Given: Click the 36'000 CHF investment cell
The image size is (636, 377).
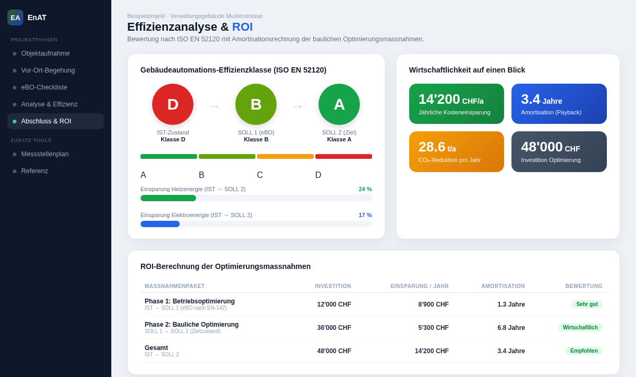Looking at the screenshot, I should pos(334,328).
